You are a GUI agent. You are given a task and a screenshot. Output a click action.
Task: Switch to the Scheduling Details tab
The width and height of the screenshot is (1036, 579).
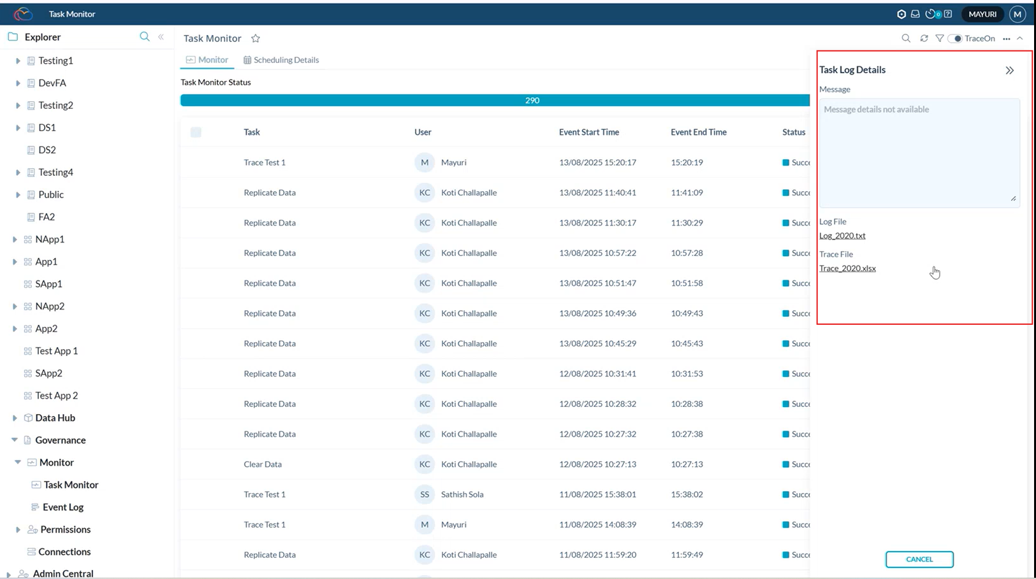pyautogui.click(x=281, y=60)
